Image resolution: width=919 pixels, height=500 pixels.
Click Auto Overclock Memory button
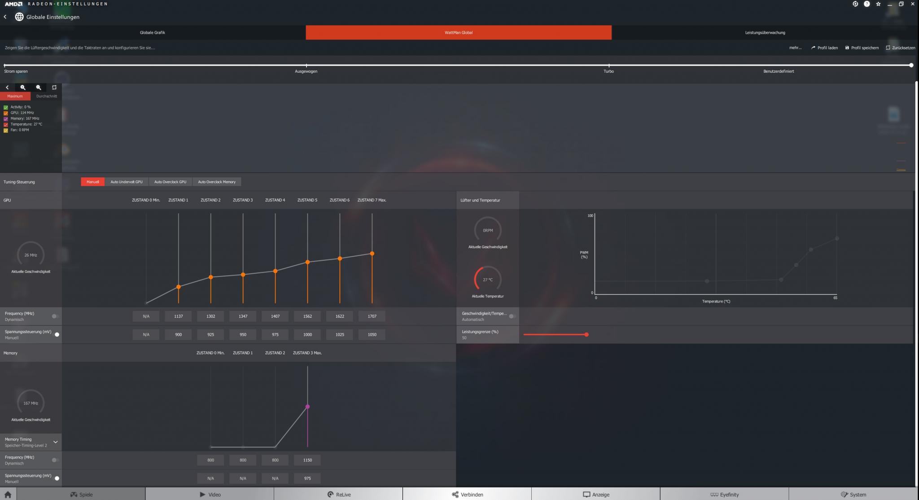point(217,182)
